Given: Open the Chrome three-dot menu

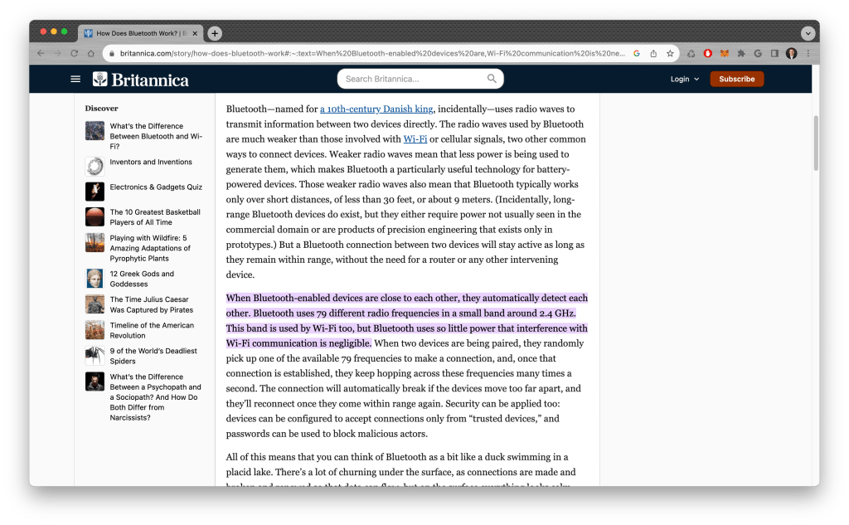Looking at the screenshot, I should [808, 53].
